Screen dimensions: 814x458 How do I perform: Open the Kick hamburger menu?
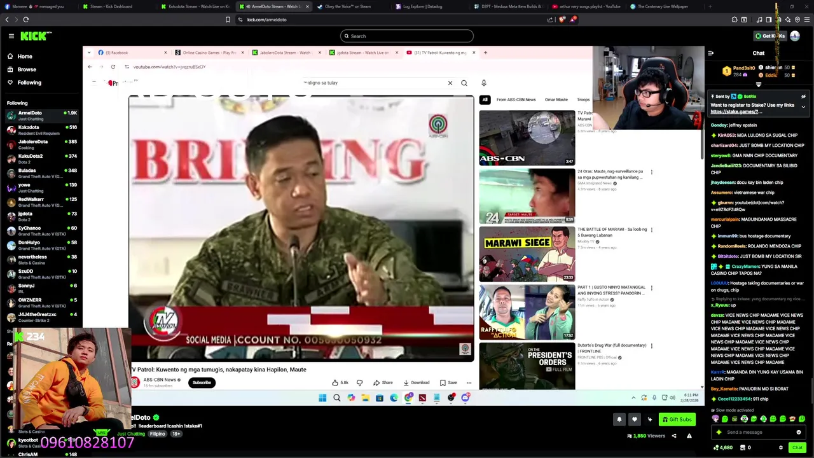(x=11, y=36)
